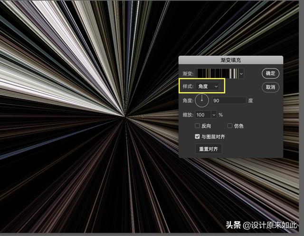Click the 重置对齐 button
This screenshot has height=236, width=304.
[209, 149]
